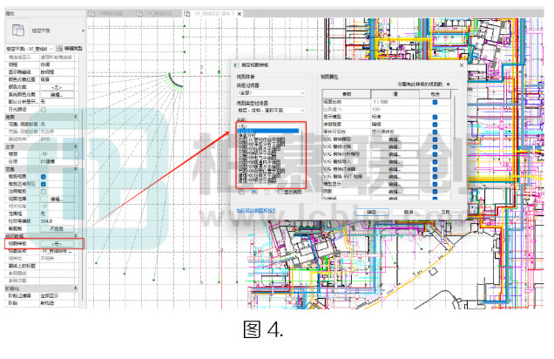This screenshot has width=554, height=359.
Task: Select the highlighted blue template list entry
Action: 268,131
